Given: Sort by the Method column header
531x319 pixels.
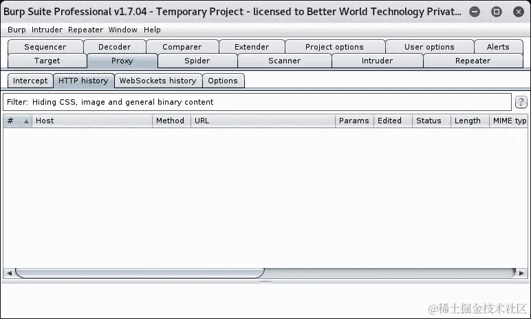Looking at the screenshot, I should pos(171,121).
